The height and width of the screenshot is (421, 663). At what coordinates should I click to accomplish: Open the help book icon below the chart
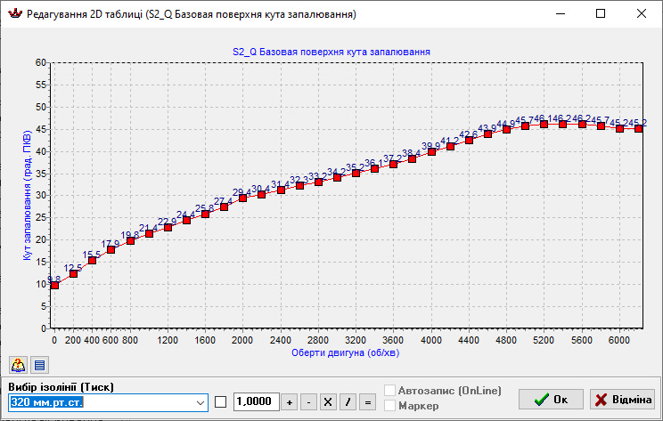tap(18, 365)
